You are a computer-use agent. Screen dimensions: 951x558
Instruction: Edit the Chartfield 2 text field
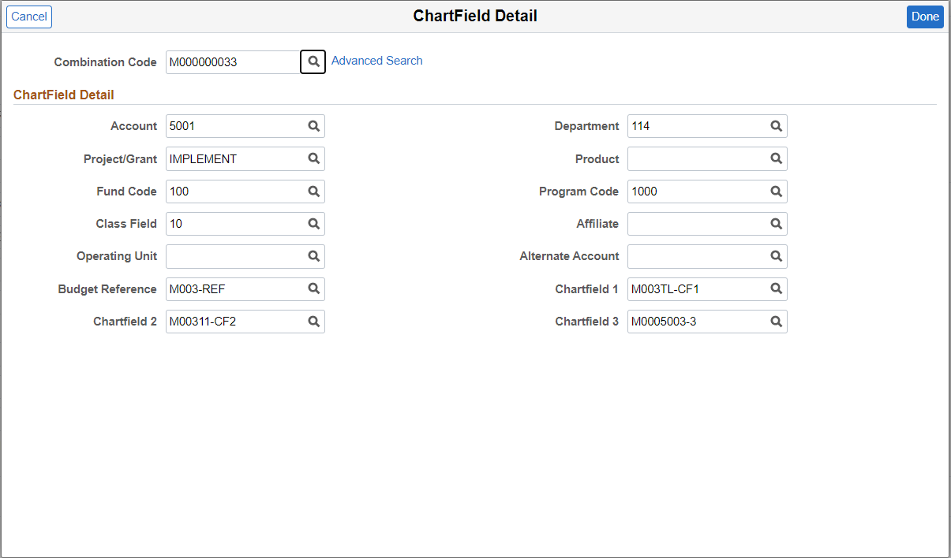(x=245, y=321)
